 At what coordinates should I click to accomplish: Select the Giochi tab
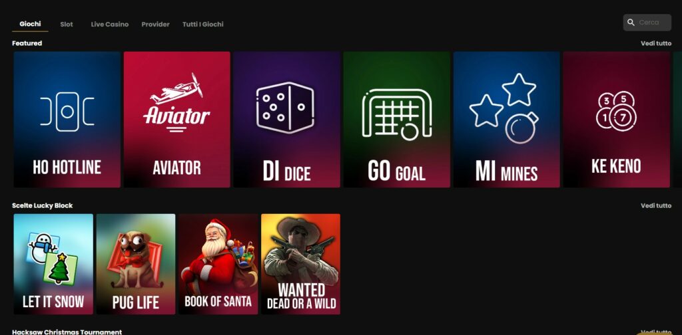pos(30,24)
